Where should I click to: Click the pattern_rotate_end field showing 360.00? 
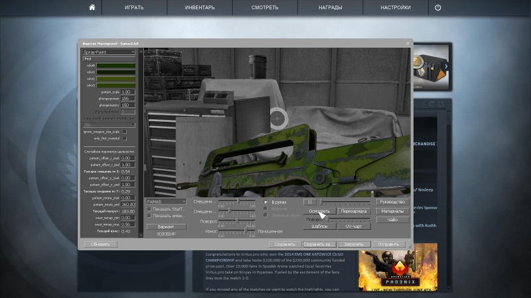pos(128,205)
